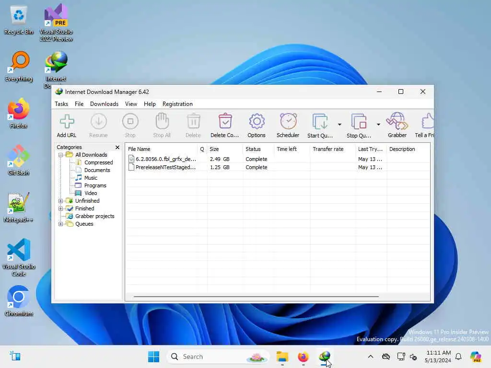Image resolution: width=491 pixels, height=368 pixels.
Task: Open the Stop Queue dropdown arrow
Action: (378, 125)
